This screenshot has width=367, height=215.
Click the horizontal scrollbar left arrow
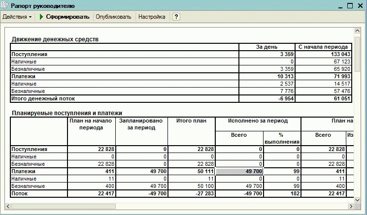(x=8, y=206)
